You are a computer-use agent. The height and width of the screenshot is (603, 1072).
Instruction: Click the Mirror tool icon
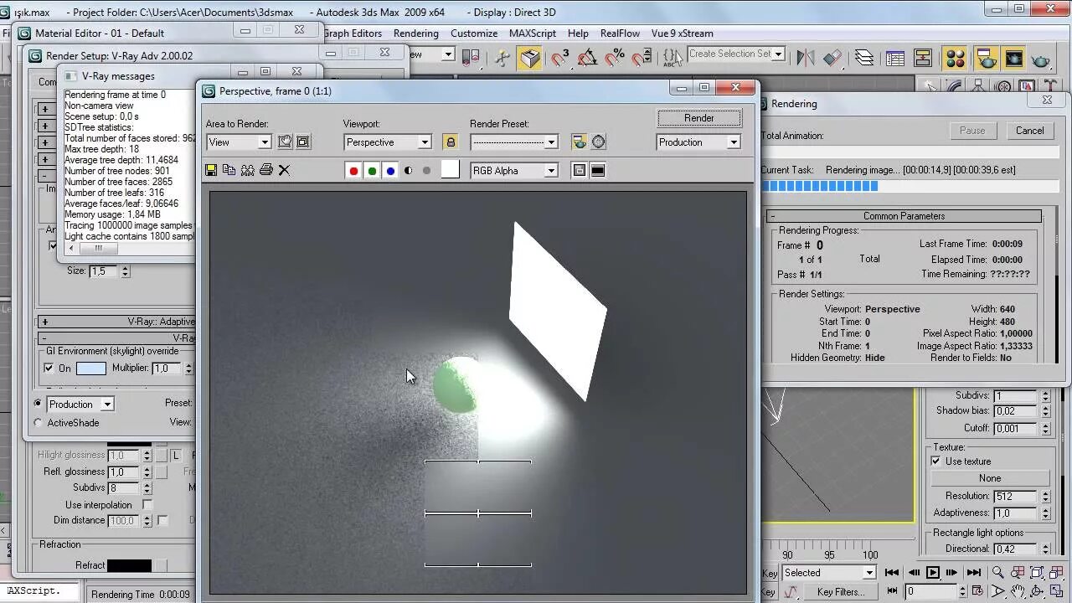click(806, 58)
